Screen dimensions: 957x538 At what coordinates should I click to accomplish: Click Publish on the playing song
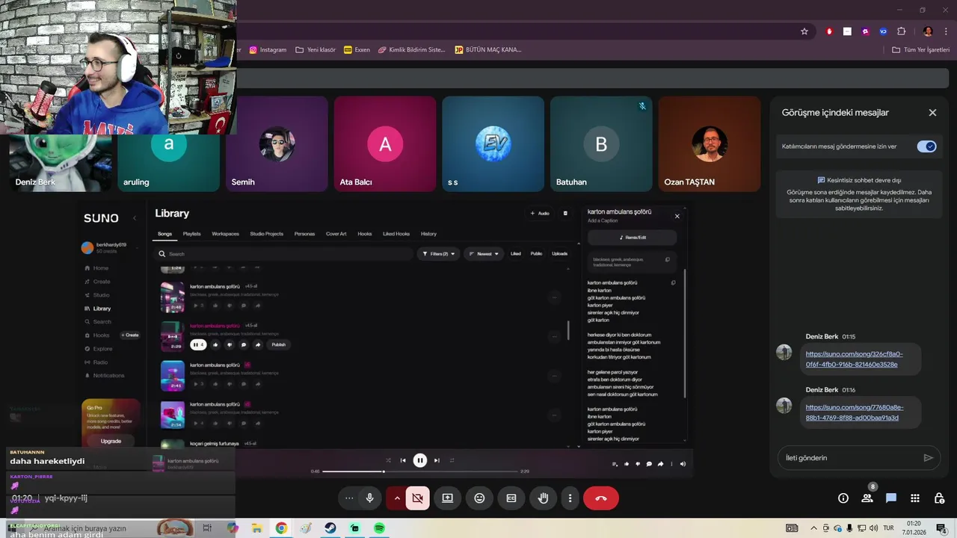pos(278,344)
